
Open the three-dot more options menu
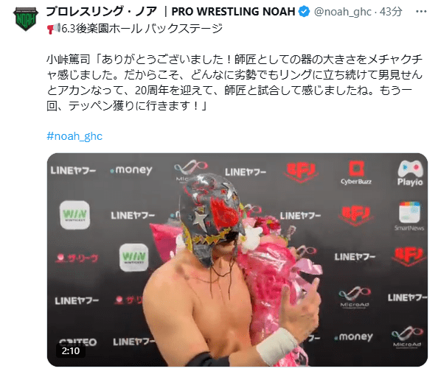click(421, 12)
